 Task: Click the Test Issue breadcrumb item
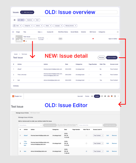(x=24, y=54)
